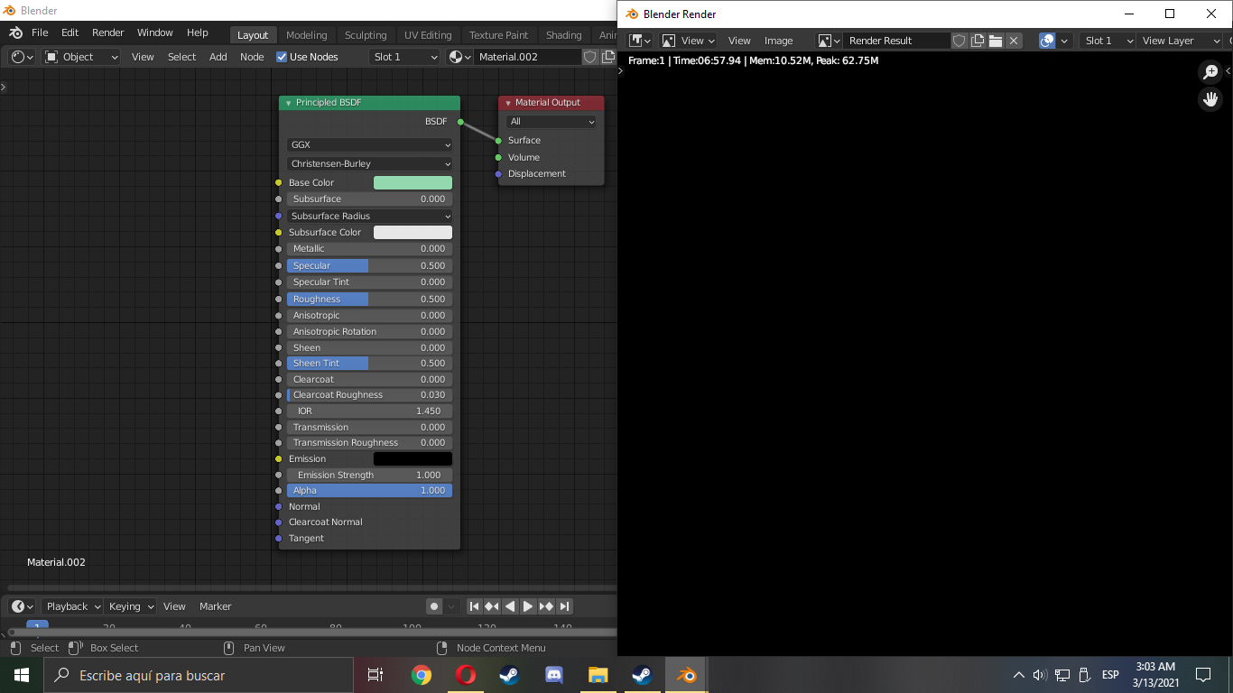Click the fake user shield next to Material.002
The height and width of the screenshot is (693, 1233).
[589, 57]
